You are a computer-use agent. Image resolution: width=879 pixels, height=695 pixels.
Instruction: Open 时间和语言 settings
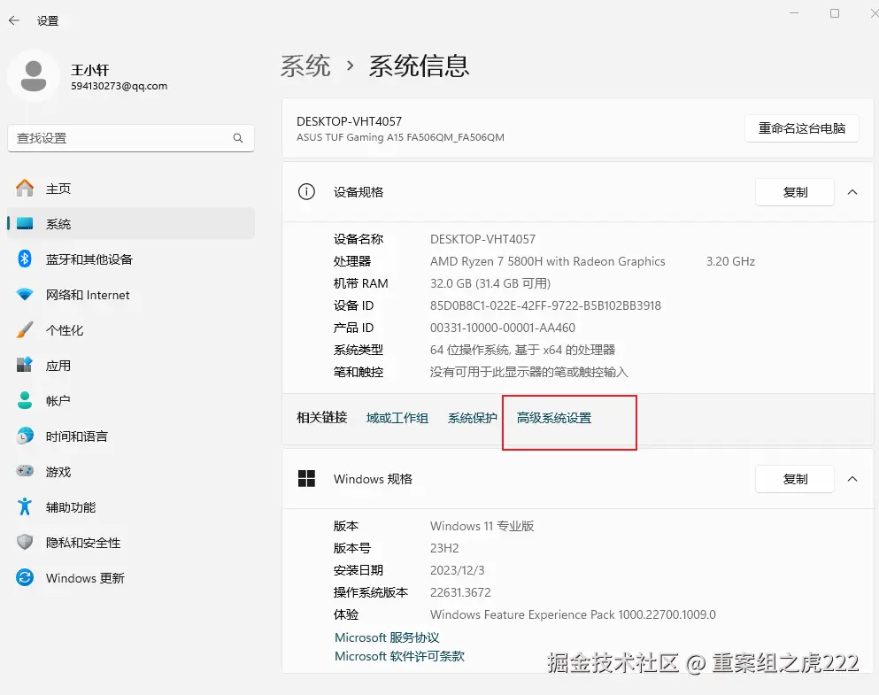[x=131, y=436]
